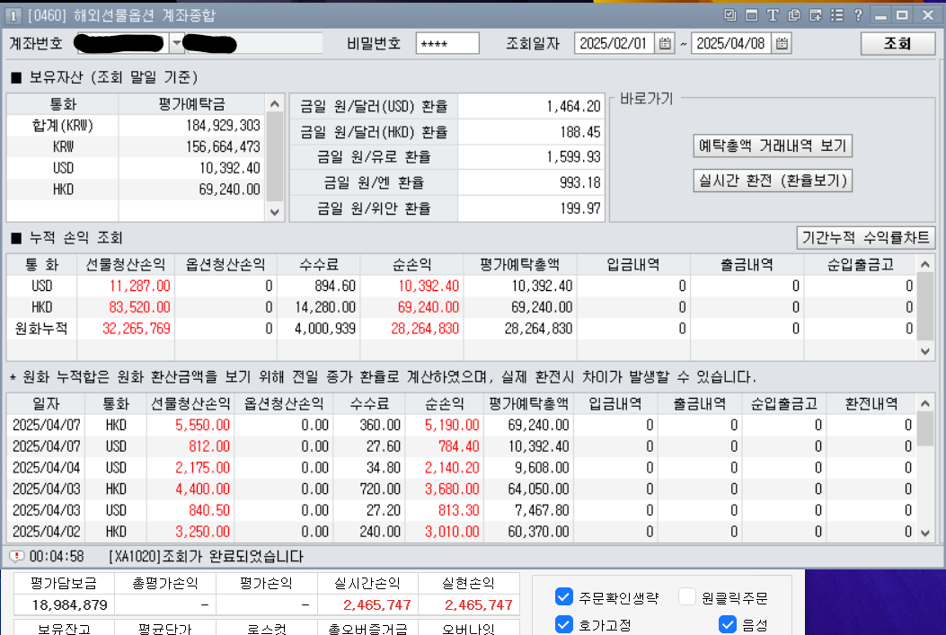The width and height of the screenshot is (946, 635).
Task: Click USD futures profit 11,287.00
Action: [x=140, y=286]
